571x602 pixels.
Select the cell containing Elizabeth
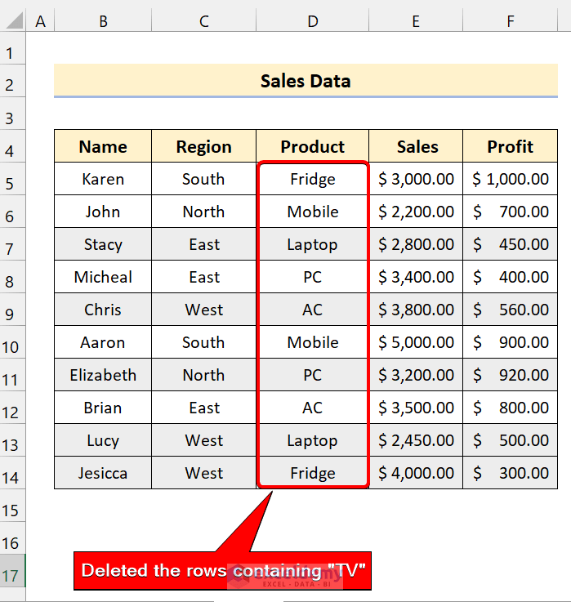103,374
